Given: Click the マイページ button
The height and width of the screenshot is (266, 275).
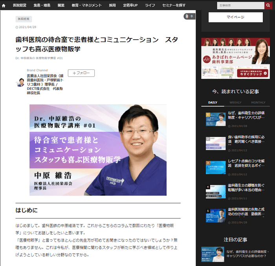Looking at the screenshot, I should tap(235, 17).
